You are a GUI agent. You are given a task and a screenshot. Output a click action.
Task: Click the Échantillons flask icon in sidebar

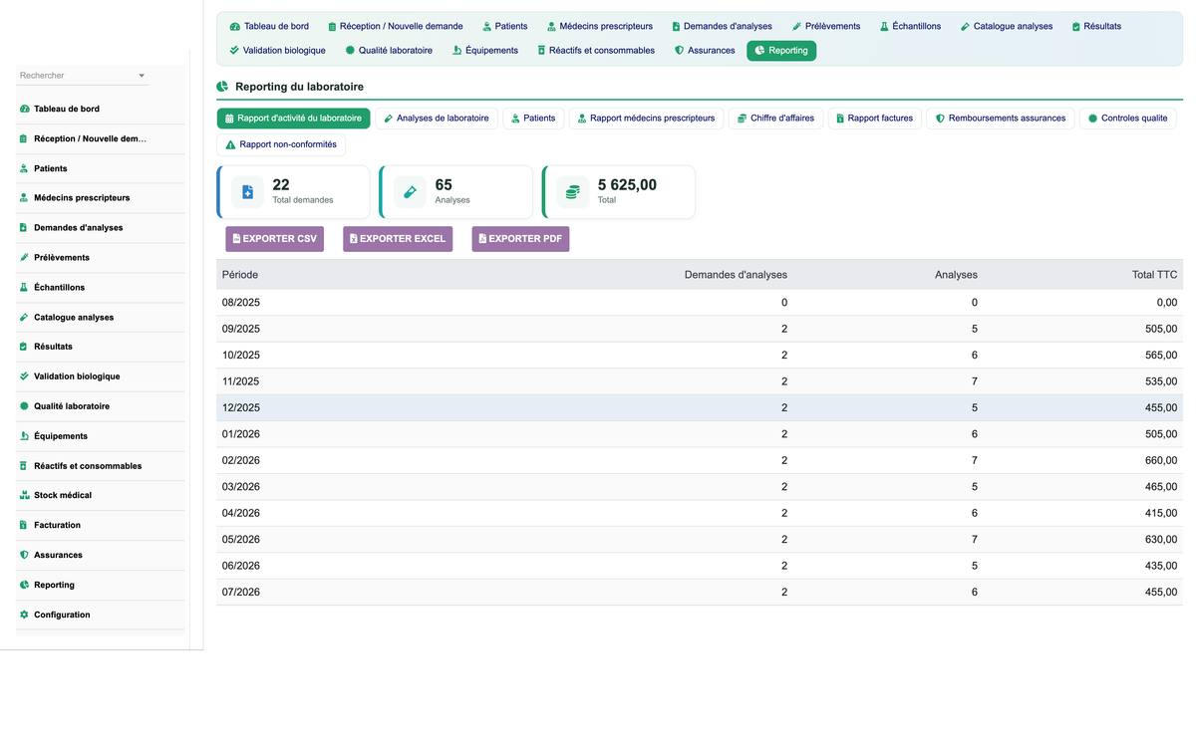pyautogui.click(x=24, y=287)
